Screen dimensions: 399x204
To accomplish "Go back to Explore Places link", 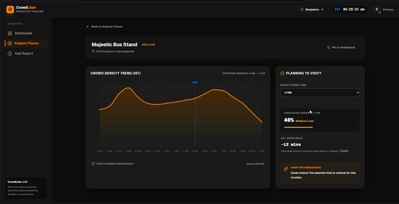I will point(104,26).
